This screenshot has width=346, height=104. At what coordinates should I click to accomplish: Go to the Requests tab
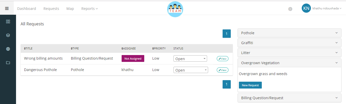tap(51, 9)
